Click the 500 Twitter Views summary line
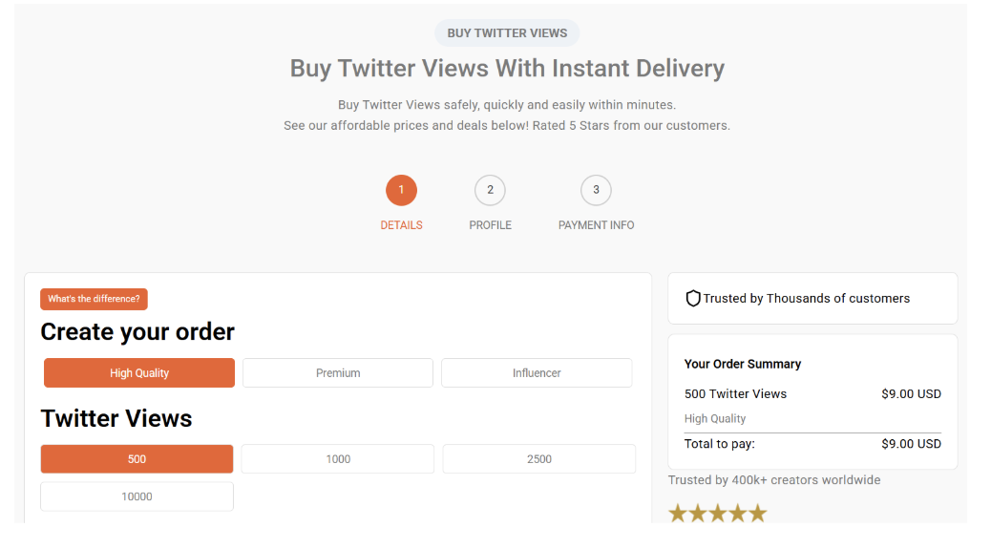The width and height of the screenshot is (991, 548). pyautogui.click(x=735, y=393)
